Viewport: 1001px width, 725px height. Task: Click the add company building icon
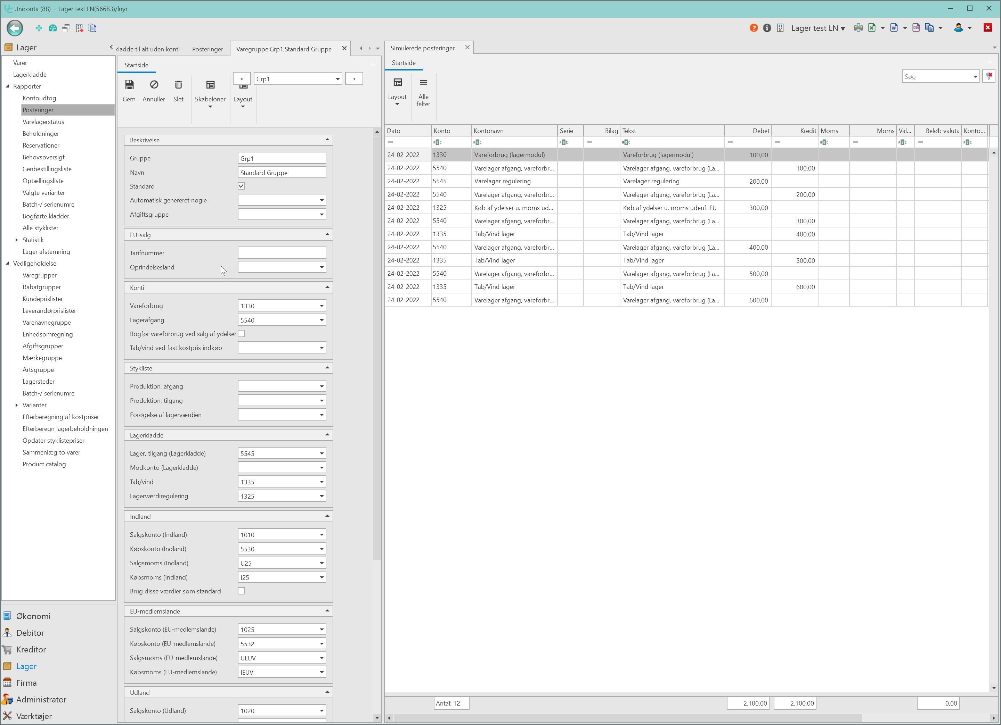(x=80, y=28)
